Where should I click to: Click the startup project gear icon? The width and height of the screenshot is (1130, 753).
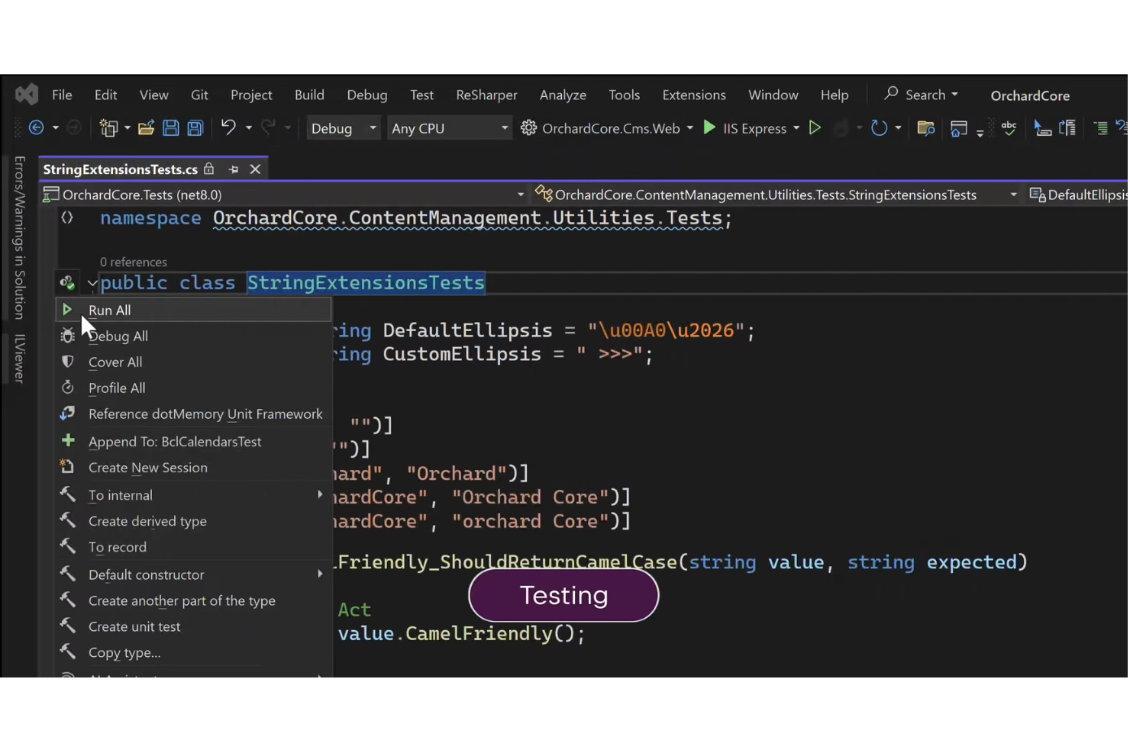tap(528, 128)
